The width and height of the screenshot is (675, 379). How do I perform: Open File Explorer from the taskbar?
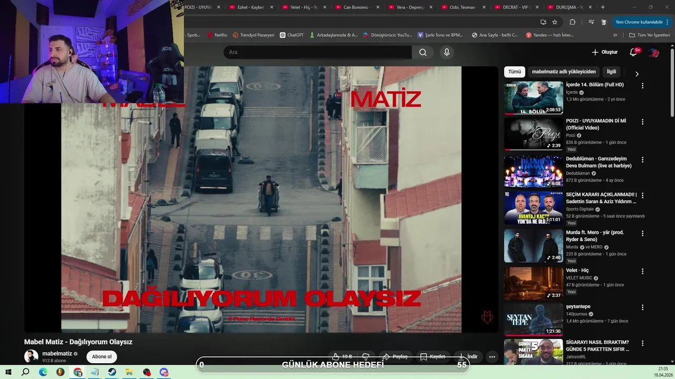pyautogui.click(x=129, y=372)
